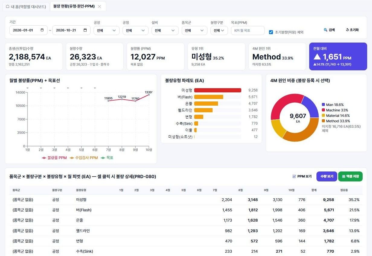The image size is (372, 256).
Task: Click the up triangle in 전월 대비 card
Action: point(317,56)
